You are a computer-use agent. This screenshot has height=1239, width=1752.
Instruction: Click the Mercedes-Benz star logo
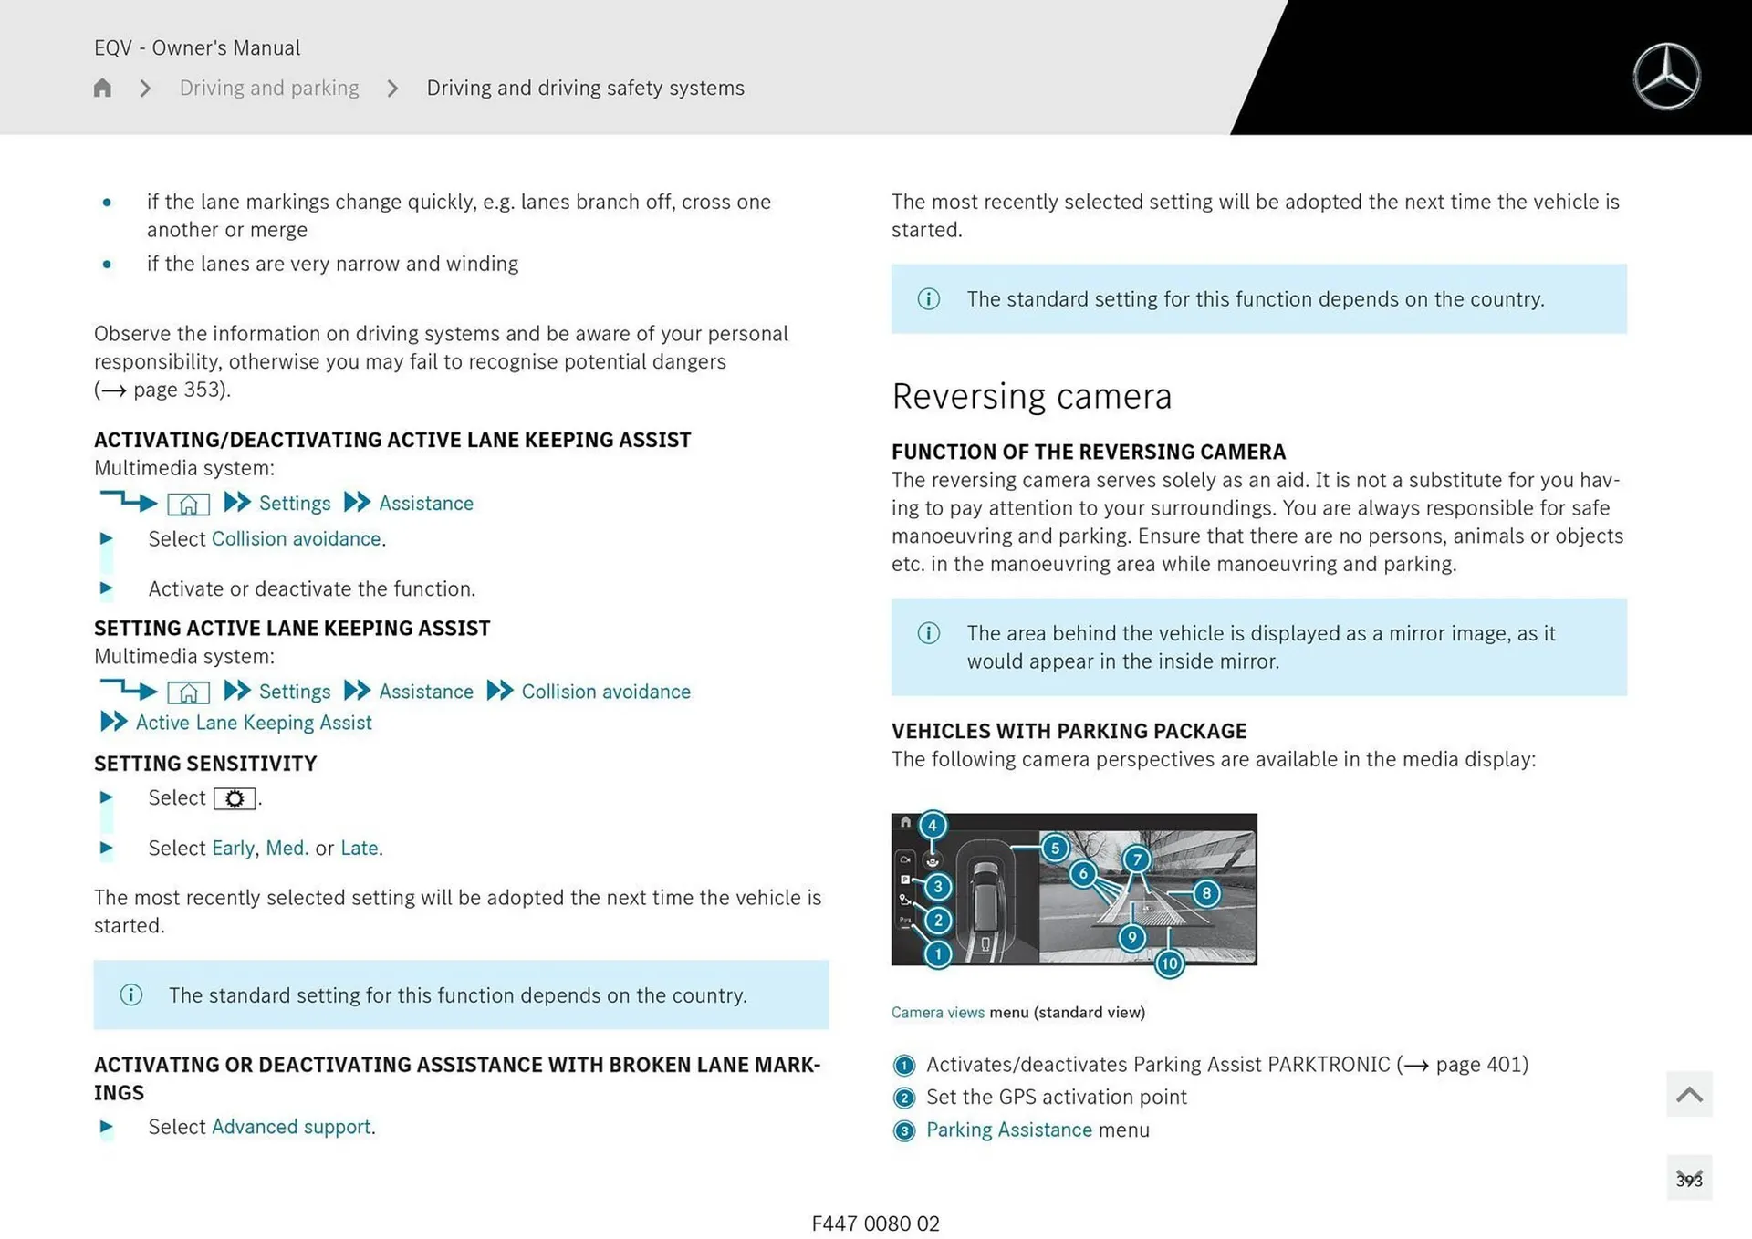1666,77
